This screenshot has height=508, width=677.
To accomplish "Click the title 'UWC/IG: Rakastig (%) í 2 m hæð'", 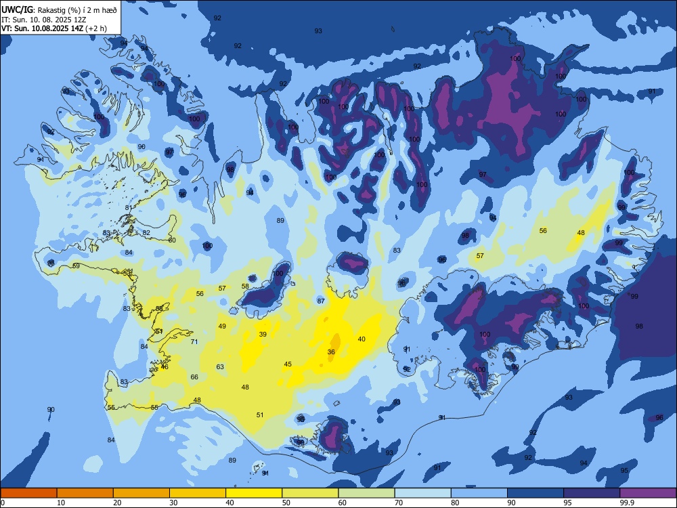I will [59, 10].
